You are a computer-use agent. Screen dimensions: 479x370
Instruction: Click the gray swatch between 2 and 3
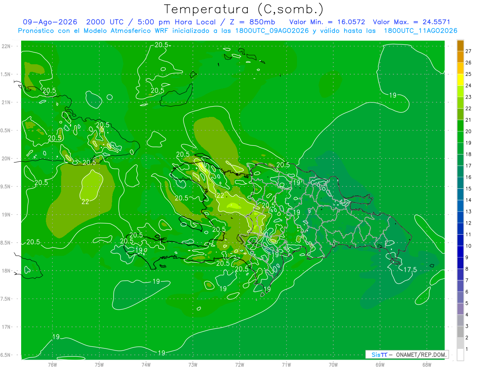point(460,332)
